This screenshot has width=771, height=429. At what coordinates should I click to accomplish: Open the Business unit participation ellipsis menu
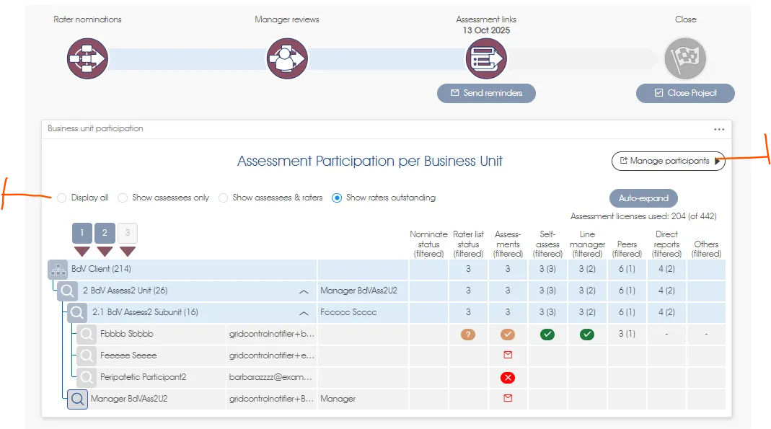(x=718, y=129)
